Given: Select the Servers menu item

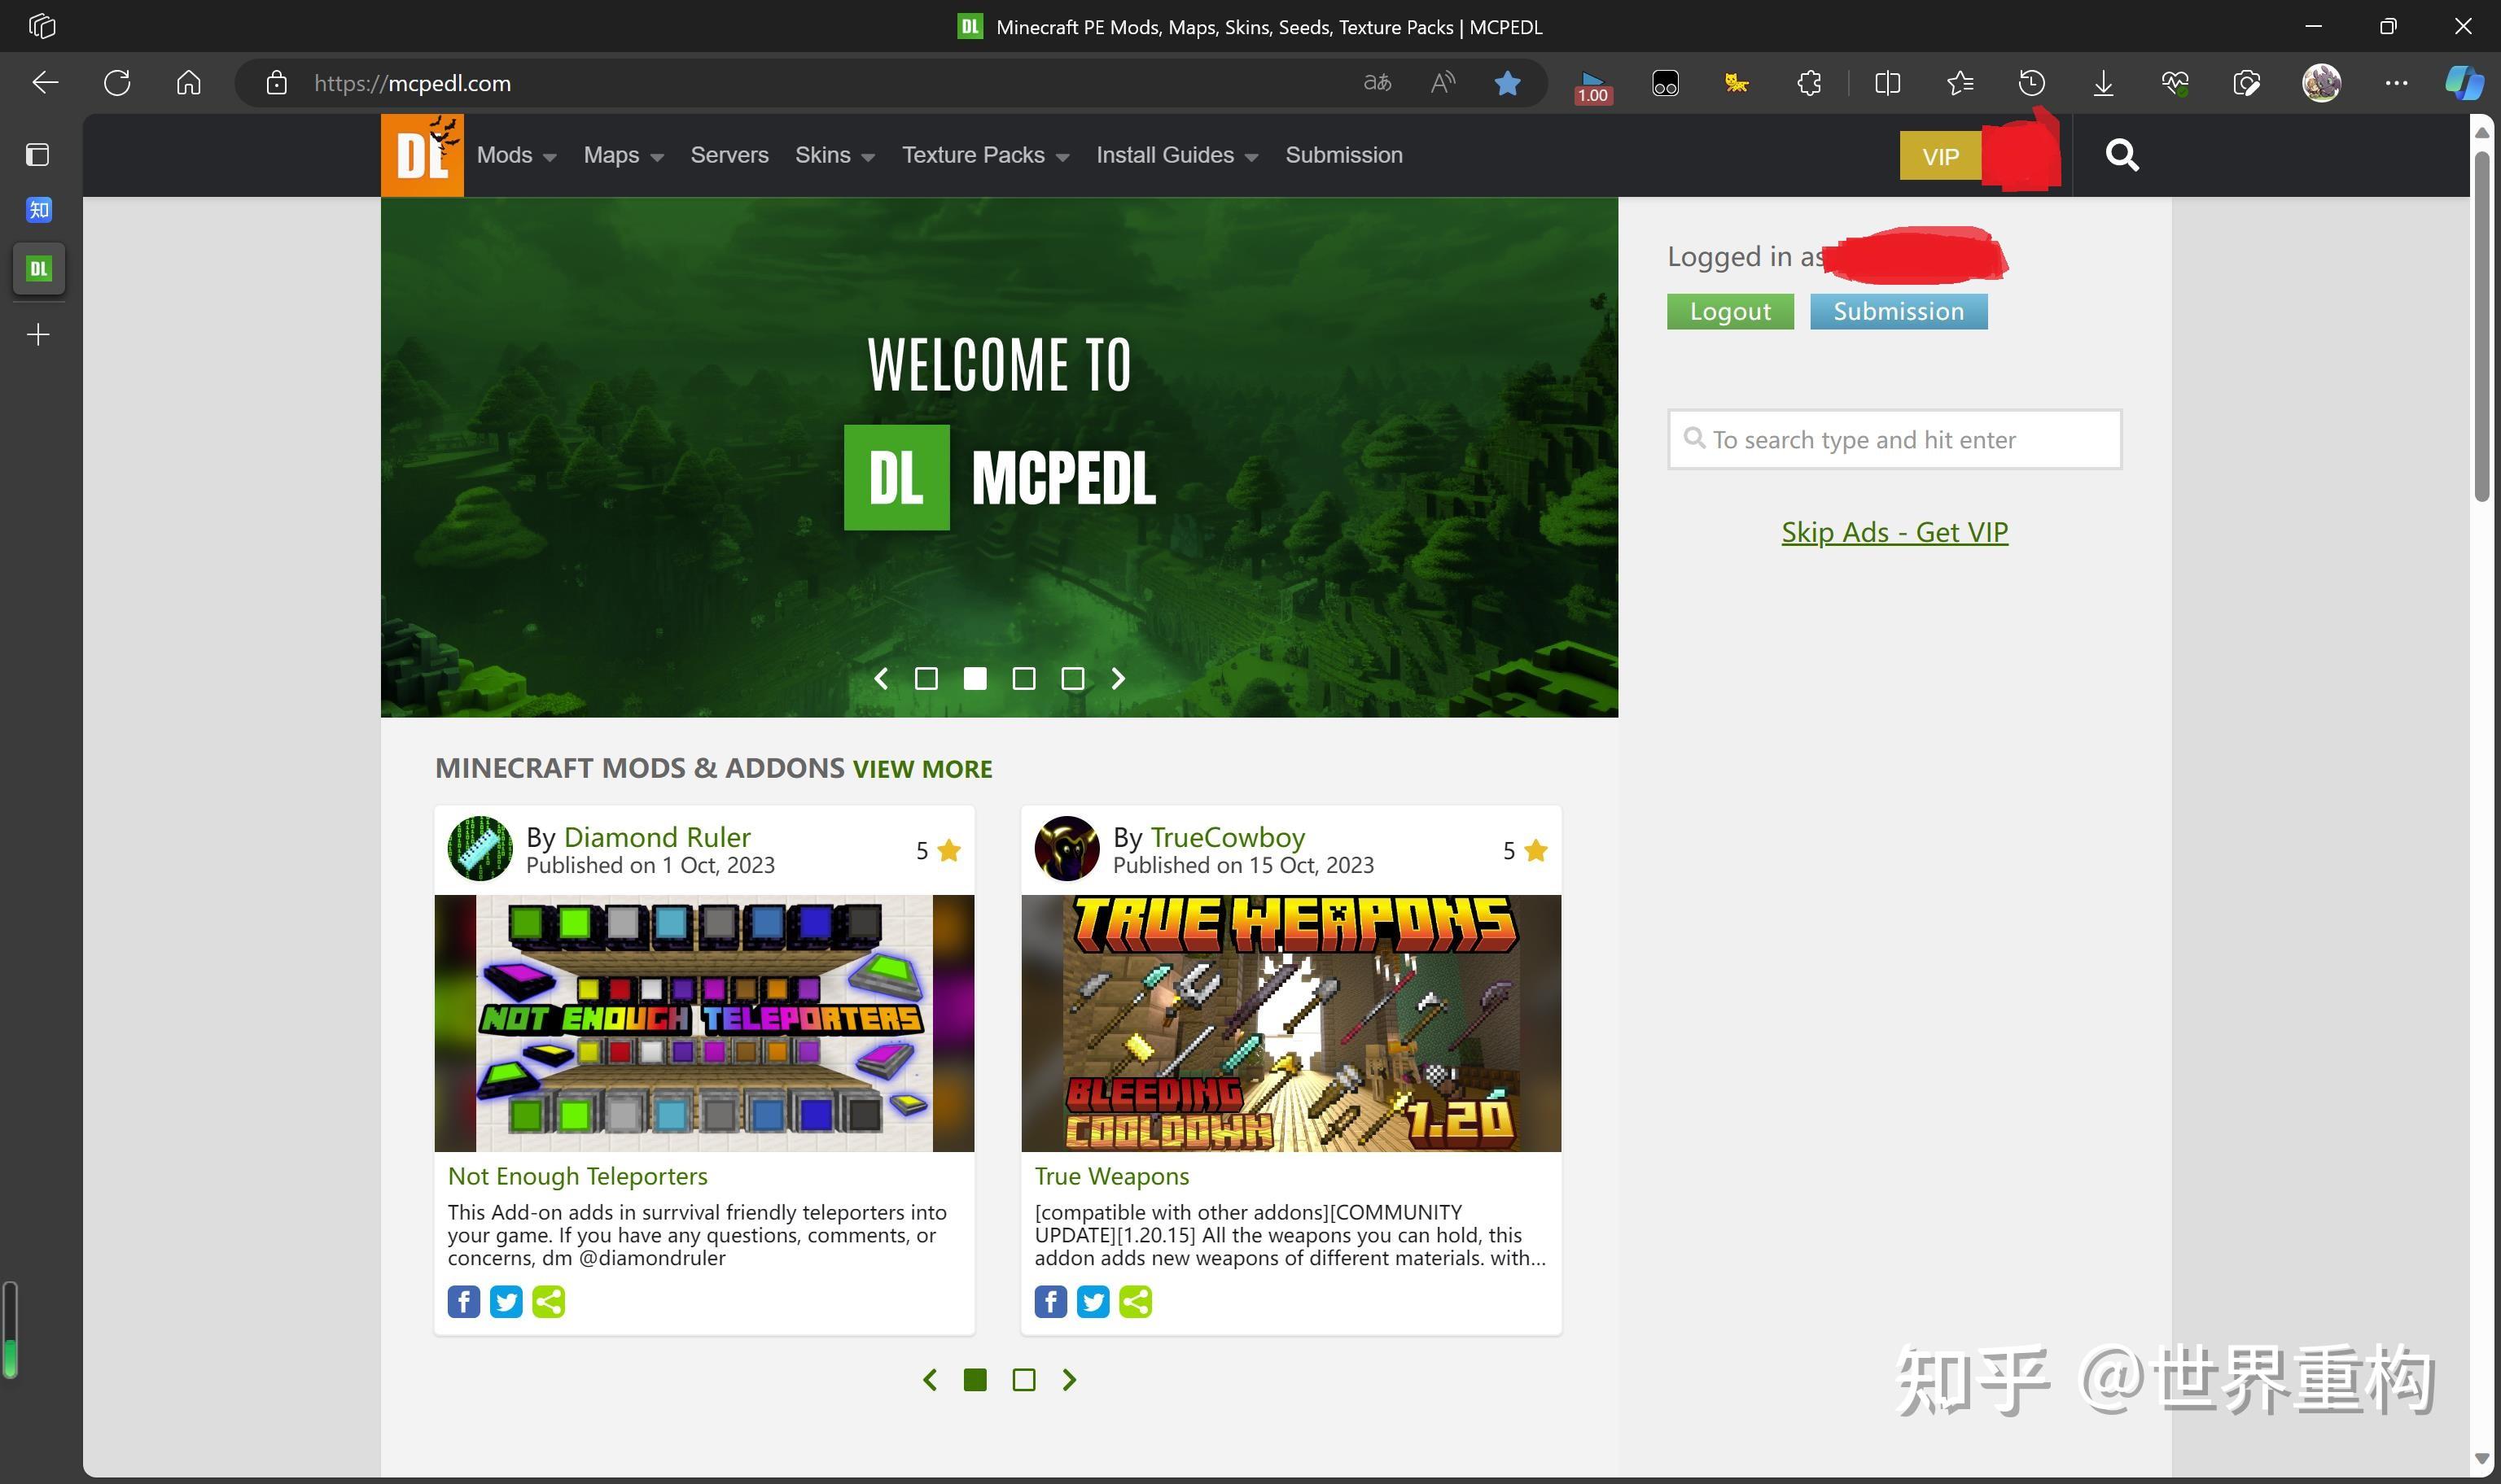Looking at the screenshot, I should (x=730, y=154).
